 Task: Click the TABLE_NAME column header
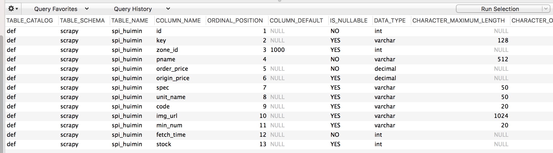tap(130, 20)
